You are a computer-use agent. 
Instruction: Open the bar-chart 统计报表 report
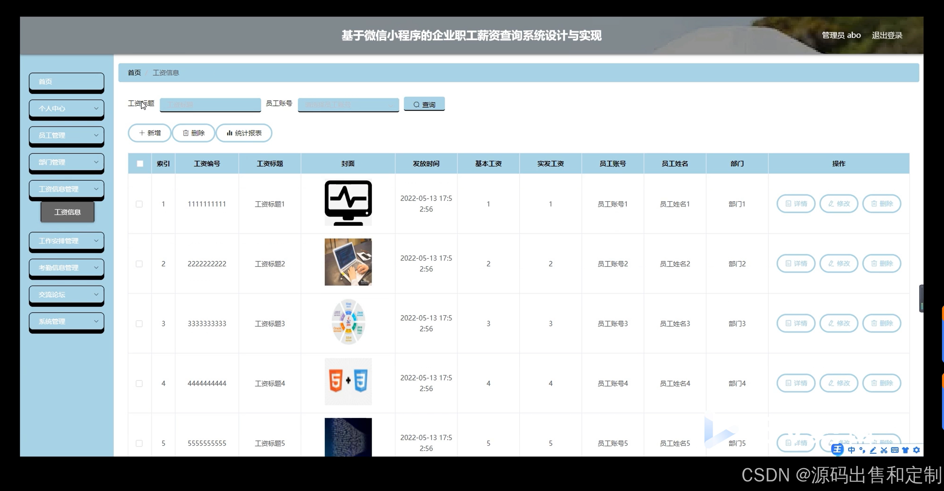pos(244,133)
